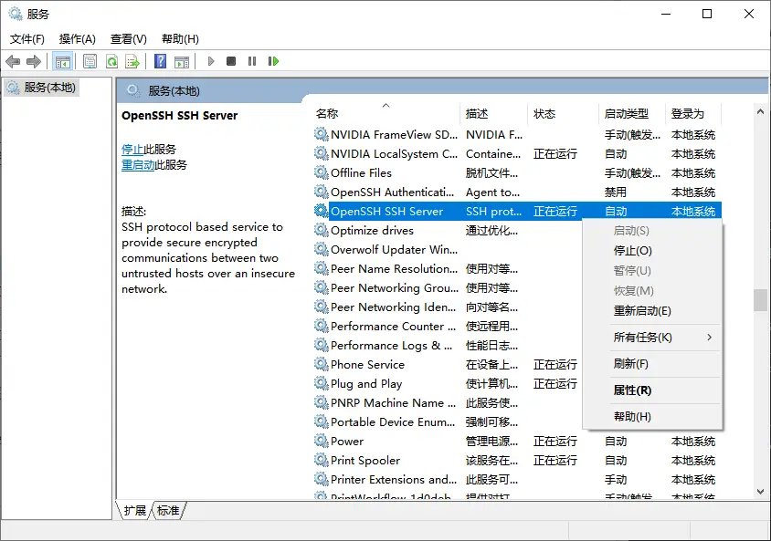Viewport: 771px width, 541px height.
Task: Click the blue Help question mark icon
Action: point(160,62)
